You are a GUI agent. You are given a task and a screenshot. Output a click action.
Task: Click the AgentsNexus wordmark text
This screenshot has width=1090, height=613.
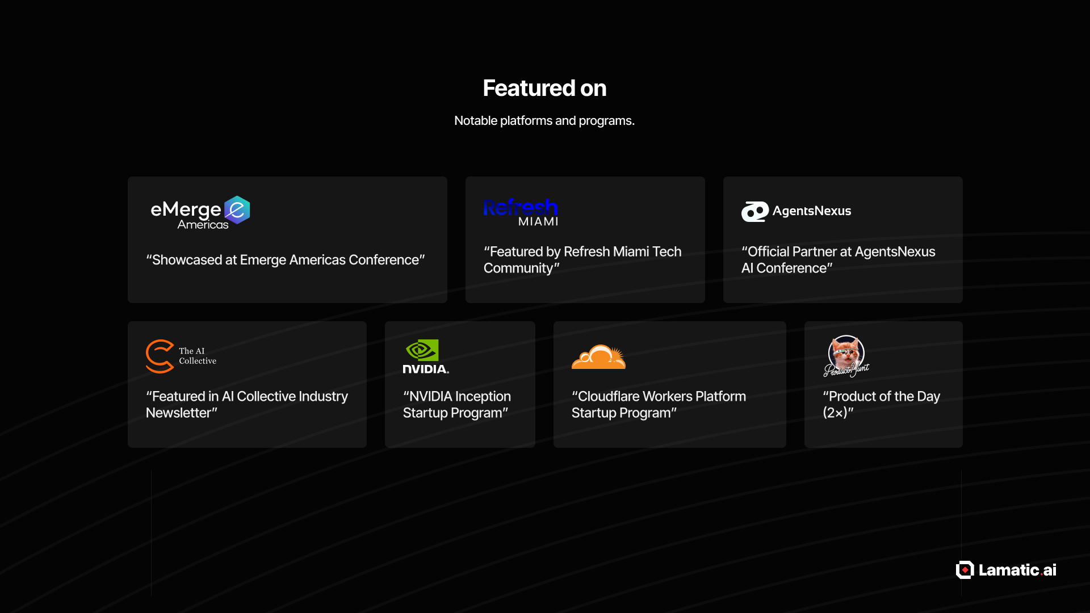(811, 211)
